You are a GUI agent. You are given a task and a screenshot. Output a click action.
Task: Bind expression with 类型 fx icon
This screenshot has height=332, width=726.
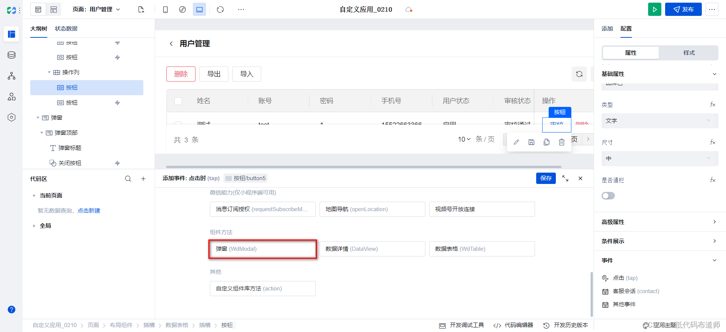point(713,104)
